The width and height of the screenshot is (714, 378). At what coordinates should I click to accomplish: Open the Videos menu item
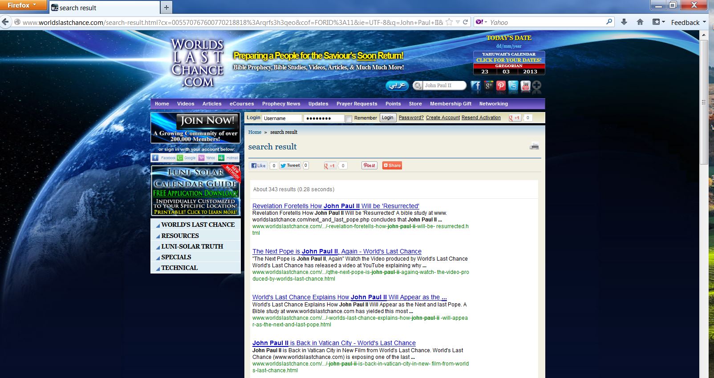pos(186,104)
